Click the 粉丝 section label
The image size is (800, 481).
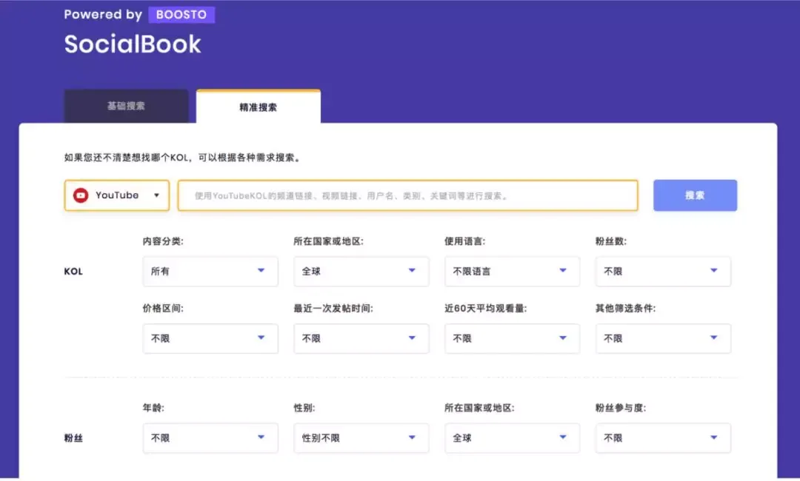[73, 438]
